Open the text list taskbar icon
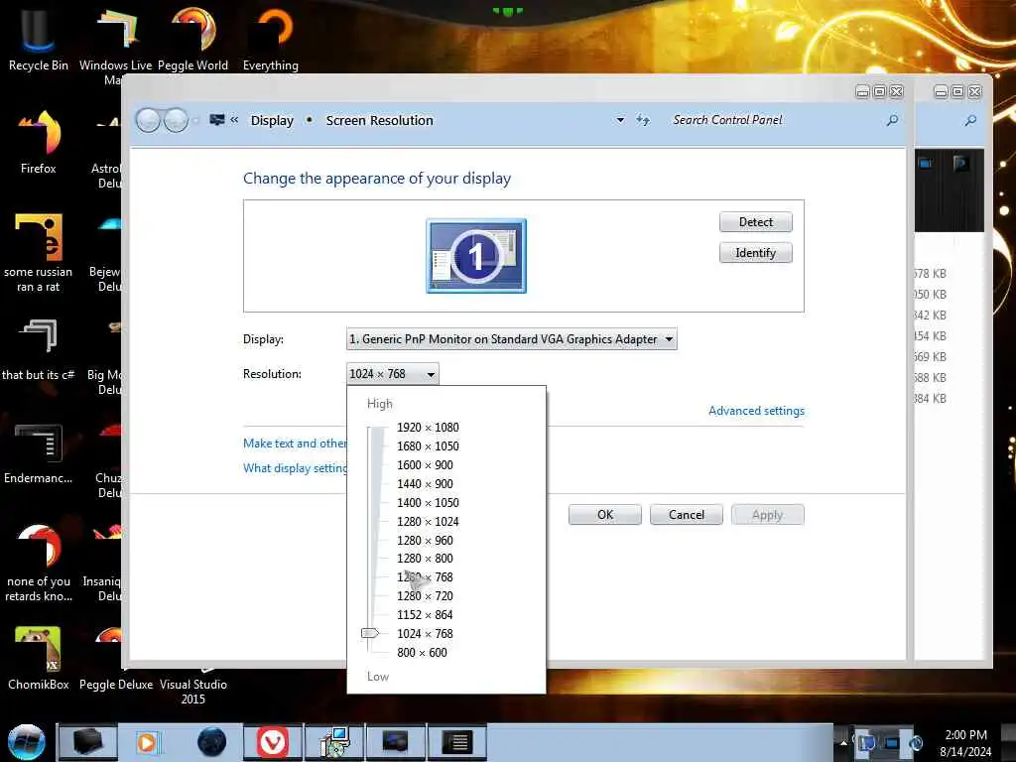This screenshot has height=762, width=1016. click(x=456, y=742)
